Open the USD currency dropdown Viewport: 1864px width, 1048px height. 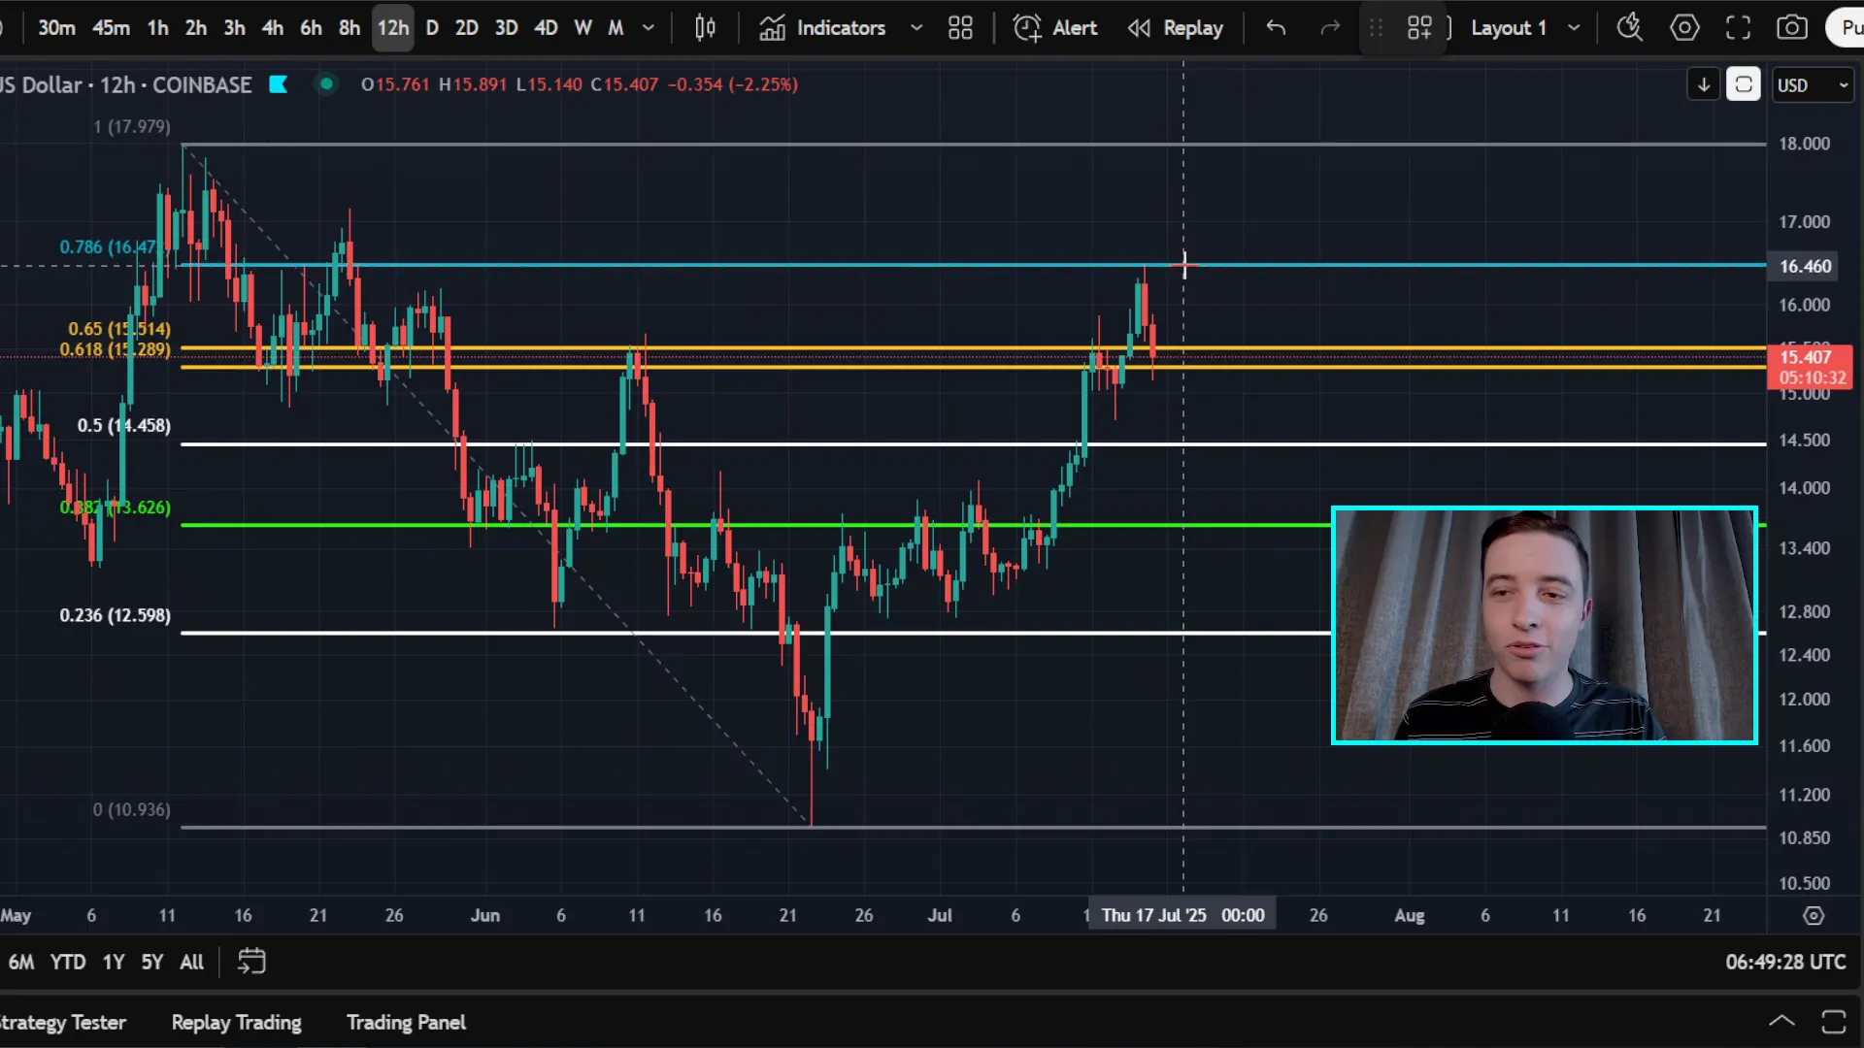pos(1813,85)
